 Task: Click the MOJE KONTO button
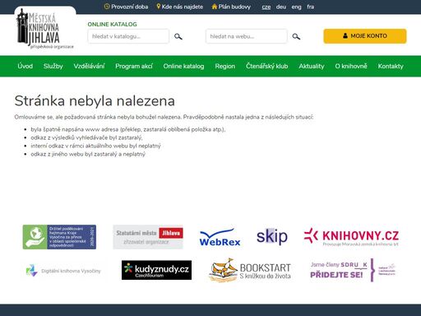tap(365, 36)
